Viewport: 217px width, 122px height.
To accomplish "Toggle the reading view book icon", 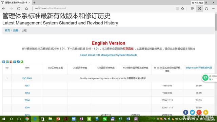I will [x=177, y=8].
